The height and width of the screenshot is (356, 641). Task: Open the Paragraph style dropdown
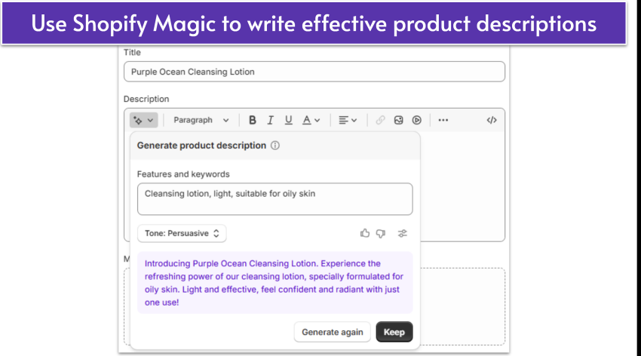201,120
